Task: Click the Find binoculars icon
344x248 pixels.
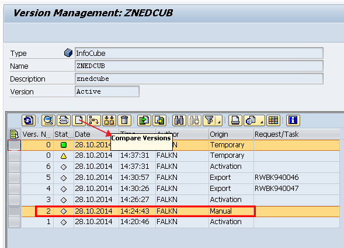Action: click(179, 121)
